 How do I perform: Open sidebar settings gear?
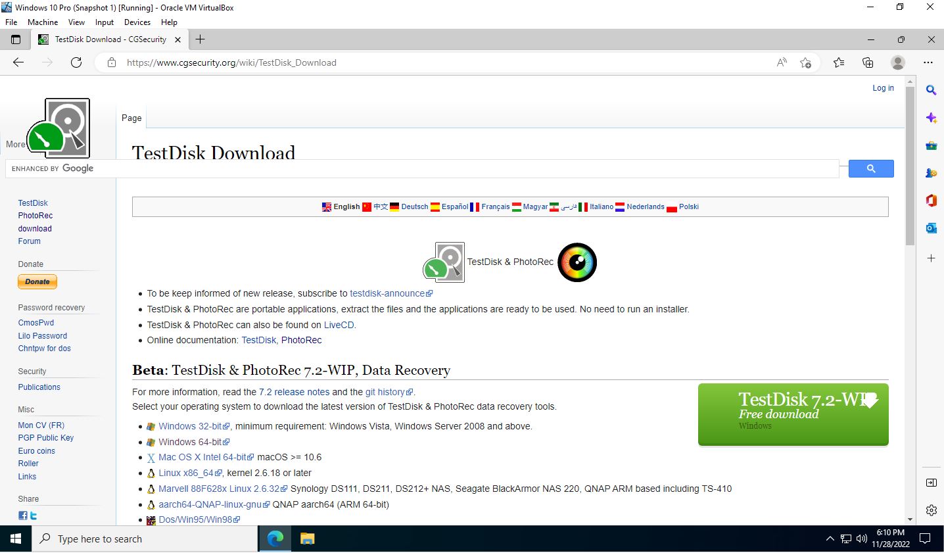point(931,510)
